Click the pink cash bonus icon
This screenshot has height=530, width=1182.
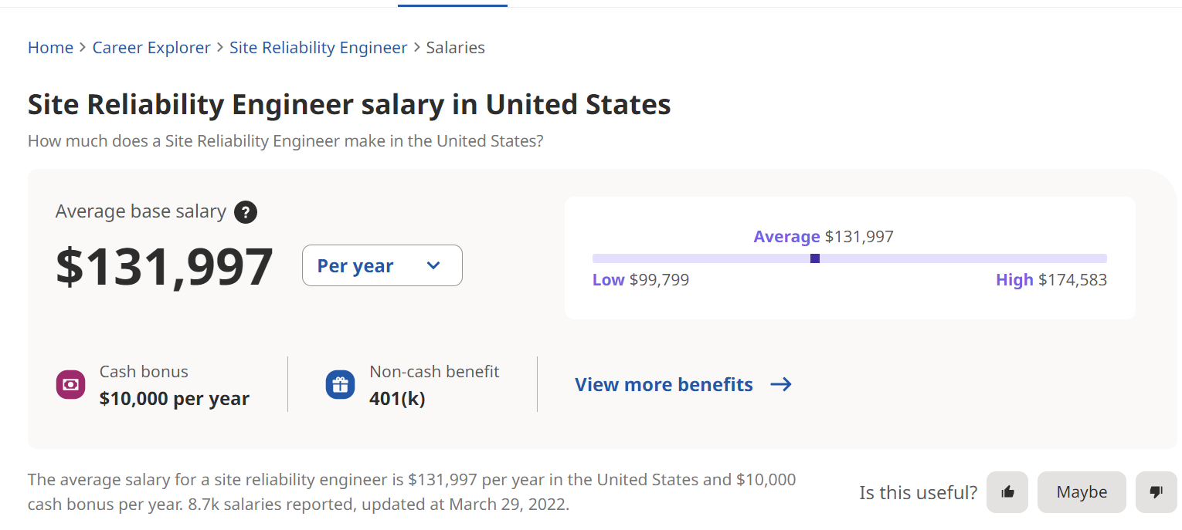[70, 384]
